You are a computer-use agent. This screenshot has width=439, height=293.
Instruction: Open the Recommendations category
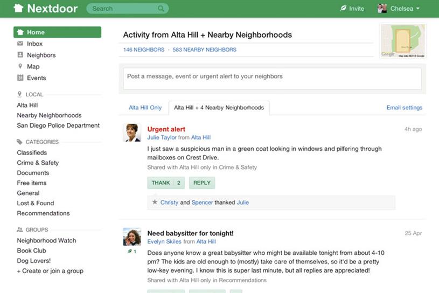tap(43, 213)
